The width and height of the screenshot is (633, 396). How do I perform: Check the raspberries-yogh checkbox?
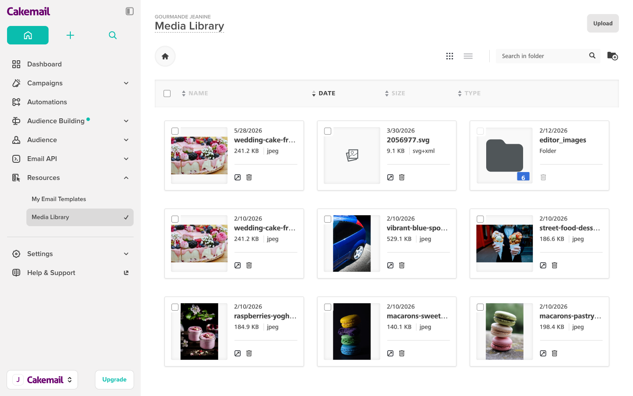coord(175,307)
